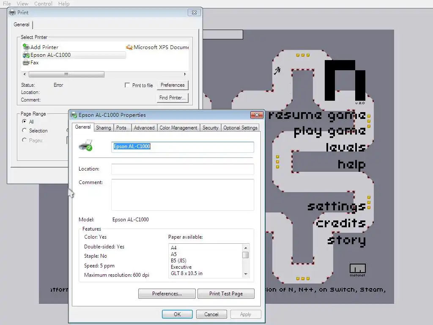Click the paper list scrollbar thumb
The image size is (433, 325).
coord(245,255)
